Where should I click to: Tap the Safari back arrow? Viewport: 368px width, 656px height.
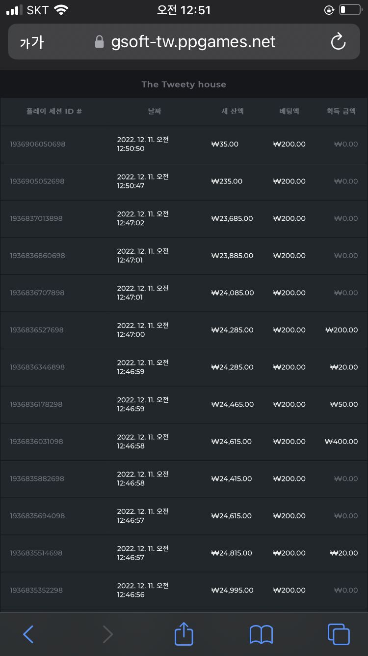click(28, 634)
